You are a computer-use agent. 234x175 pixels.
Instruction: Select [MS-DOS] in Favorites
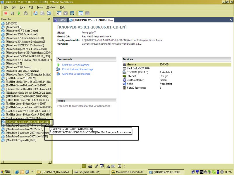coord(11,23)
